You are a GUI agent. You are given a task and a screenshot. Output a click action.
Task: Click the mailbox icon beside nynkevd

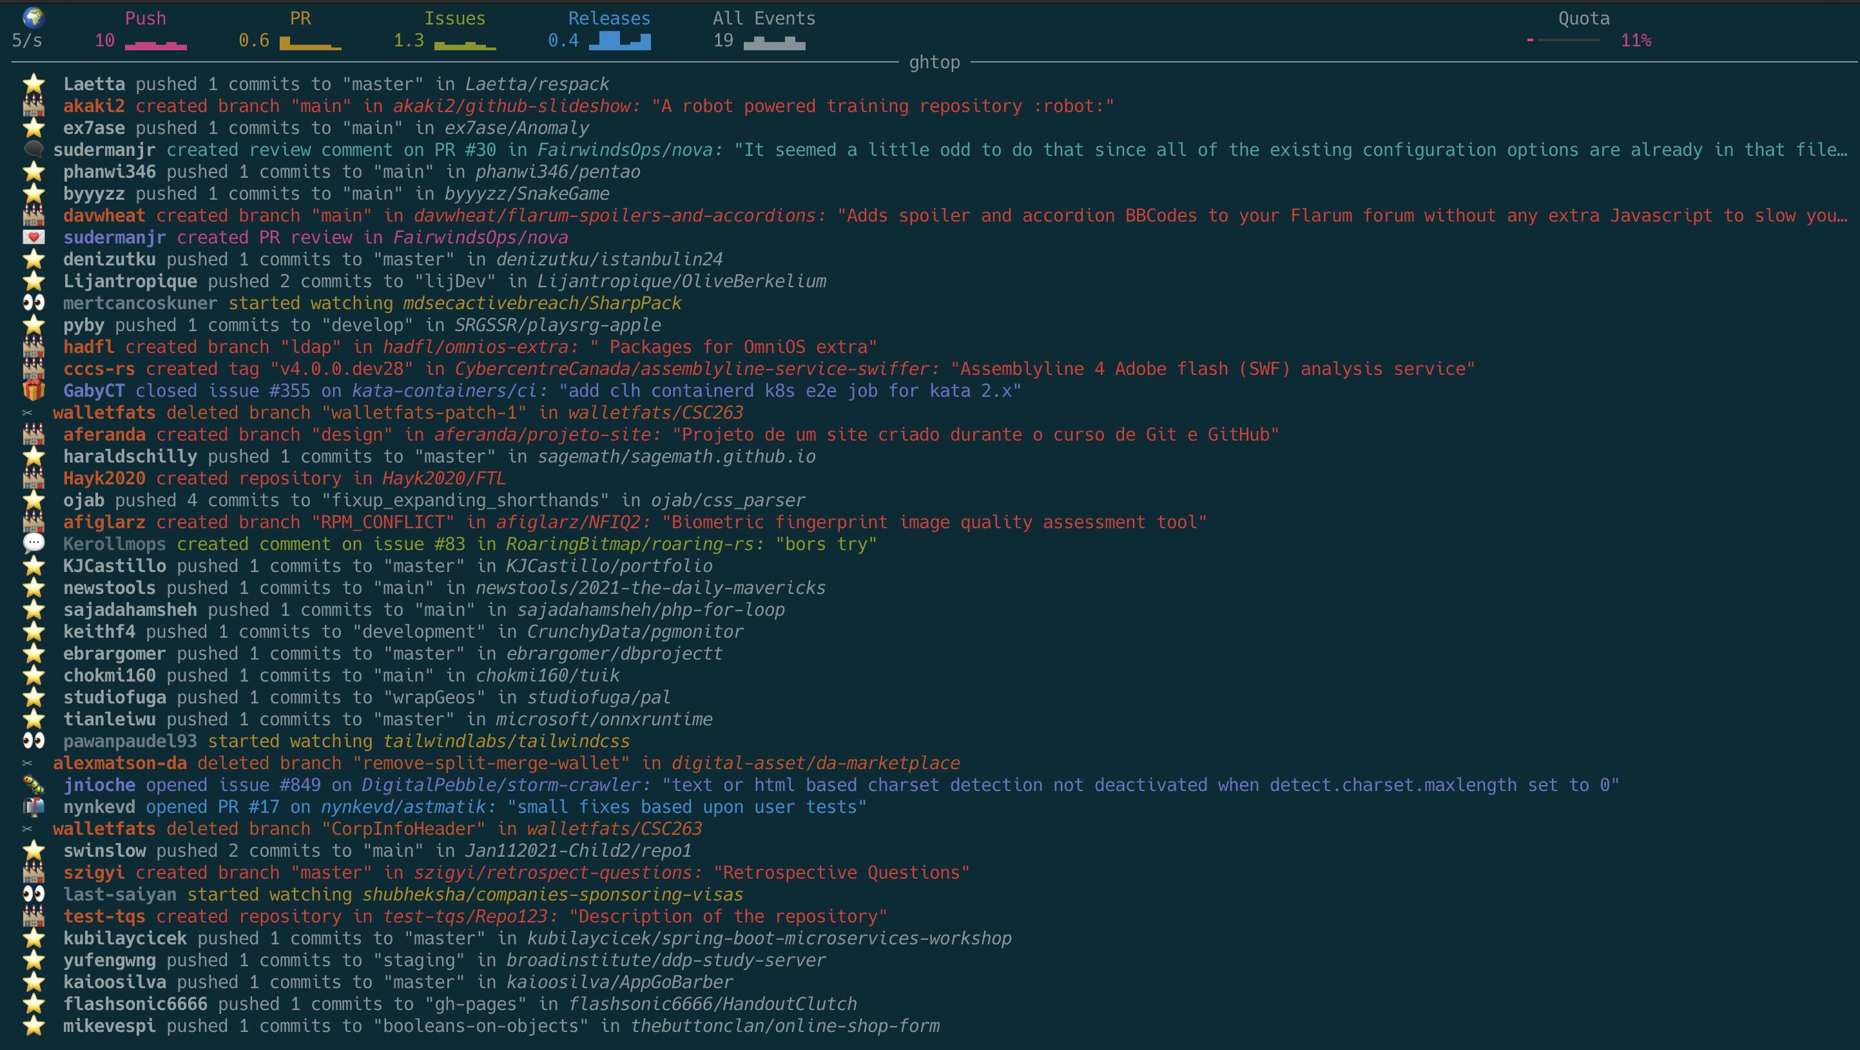pos(34,806)
